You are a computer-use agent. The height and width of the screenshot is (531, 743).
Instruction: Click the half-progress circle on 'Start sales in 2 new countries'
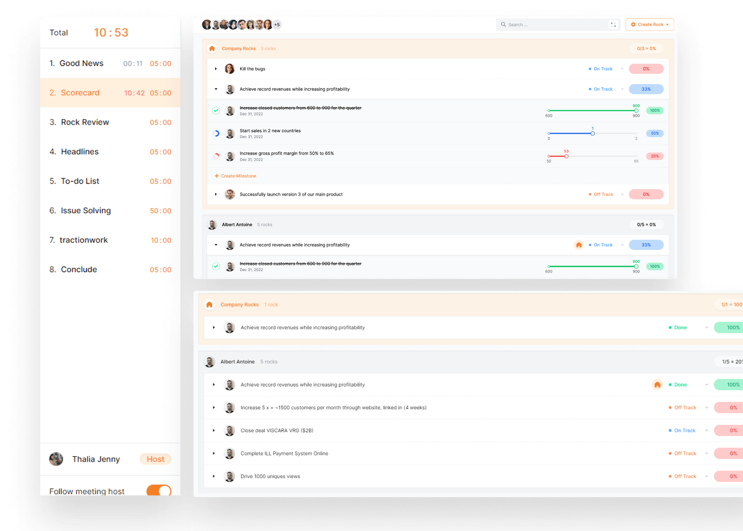[x=216, y=134]
